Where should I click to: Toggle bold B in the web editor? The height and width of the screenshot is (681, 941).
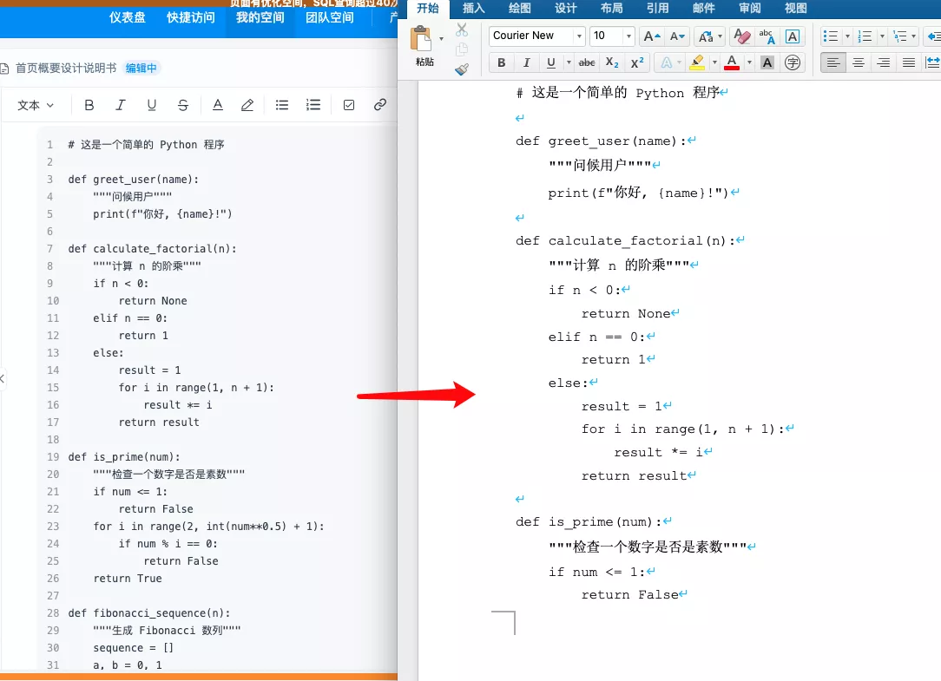pyautogui.click(x=89, y=105)
